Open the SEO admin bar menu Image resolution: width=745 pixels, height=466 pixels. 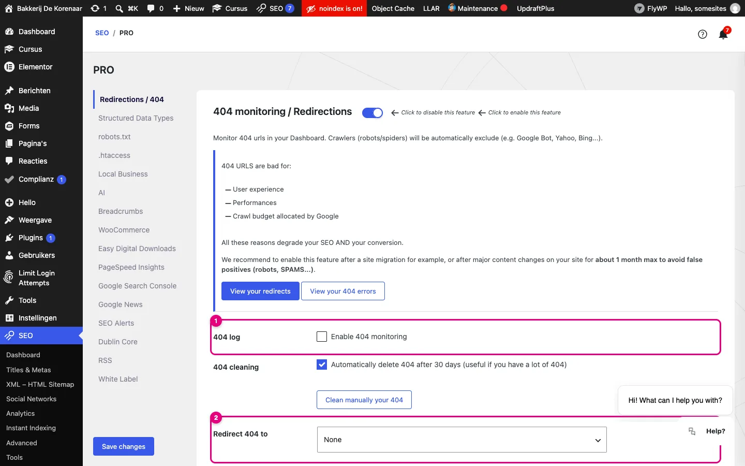click(275, 8)
